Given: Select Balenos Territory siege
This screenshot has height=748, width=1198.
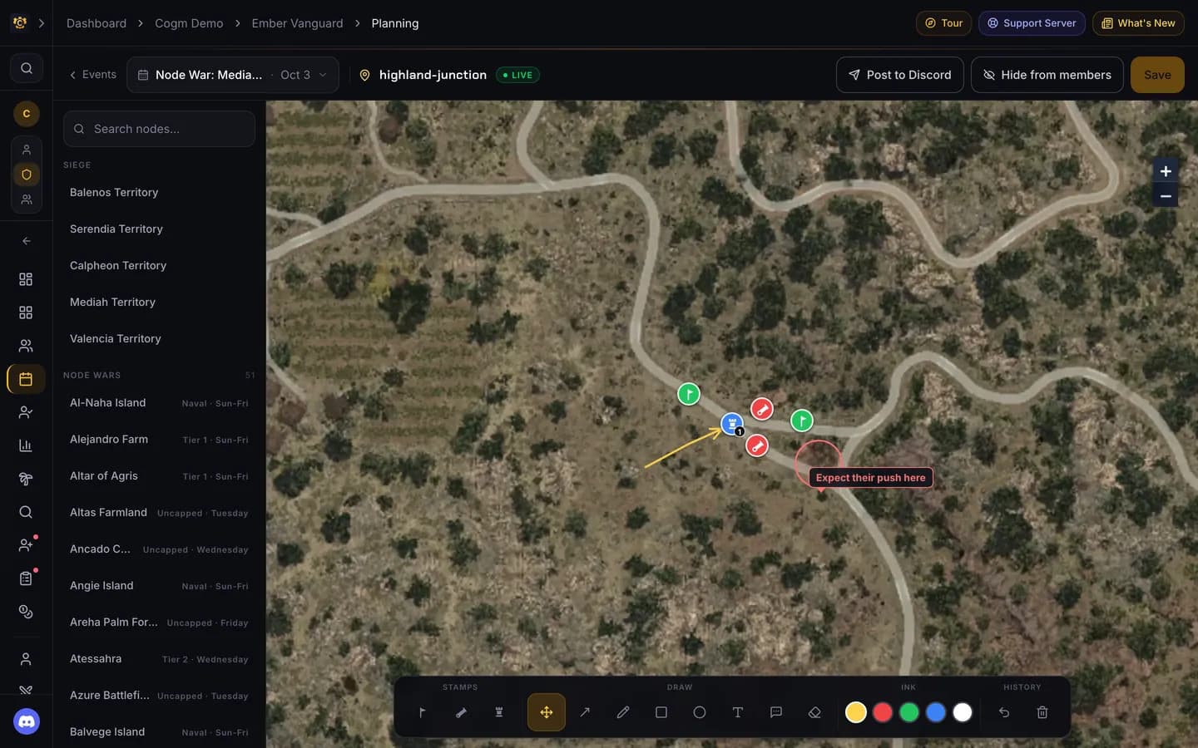Looking at the screenshot, I should [159, 192].
